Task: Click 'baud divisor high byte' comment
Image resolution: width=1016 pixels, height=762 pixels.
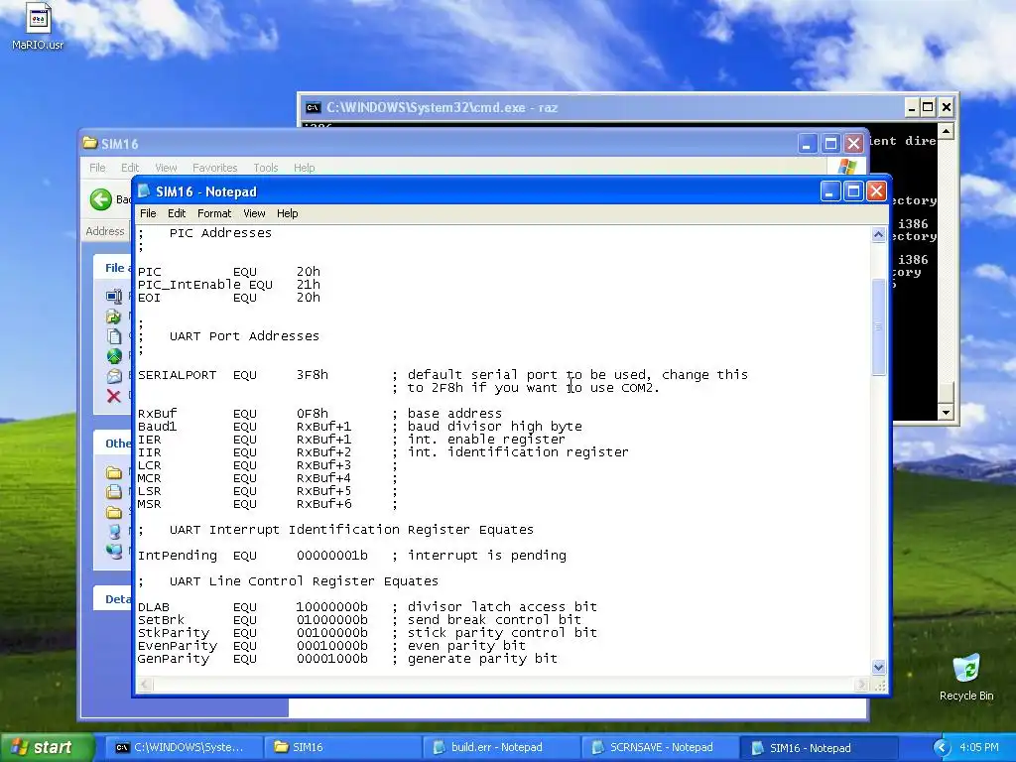Action: 494,427
